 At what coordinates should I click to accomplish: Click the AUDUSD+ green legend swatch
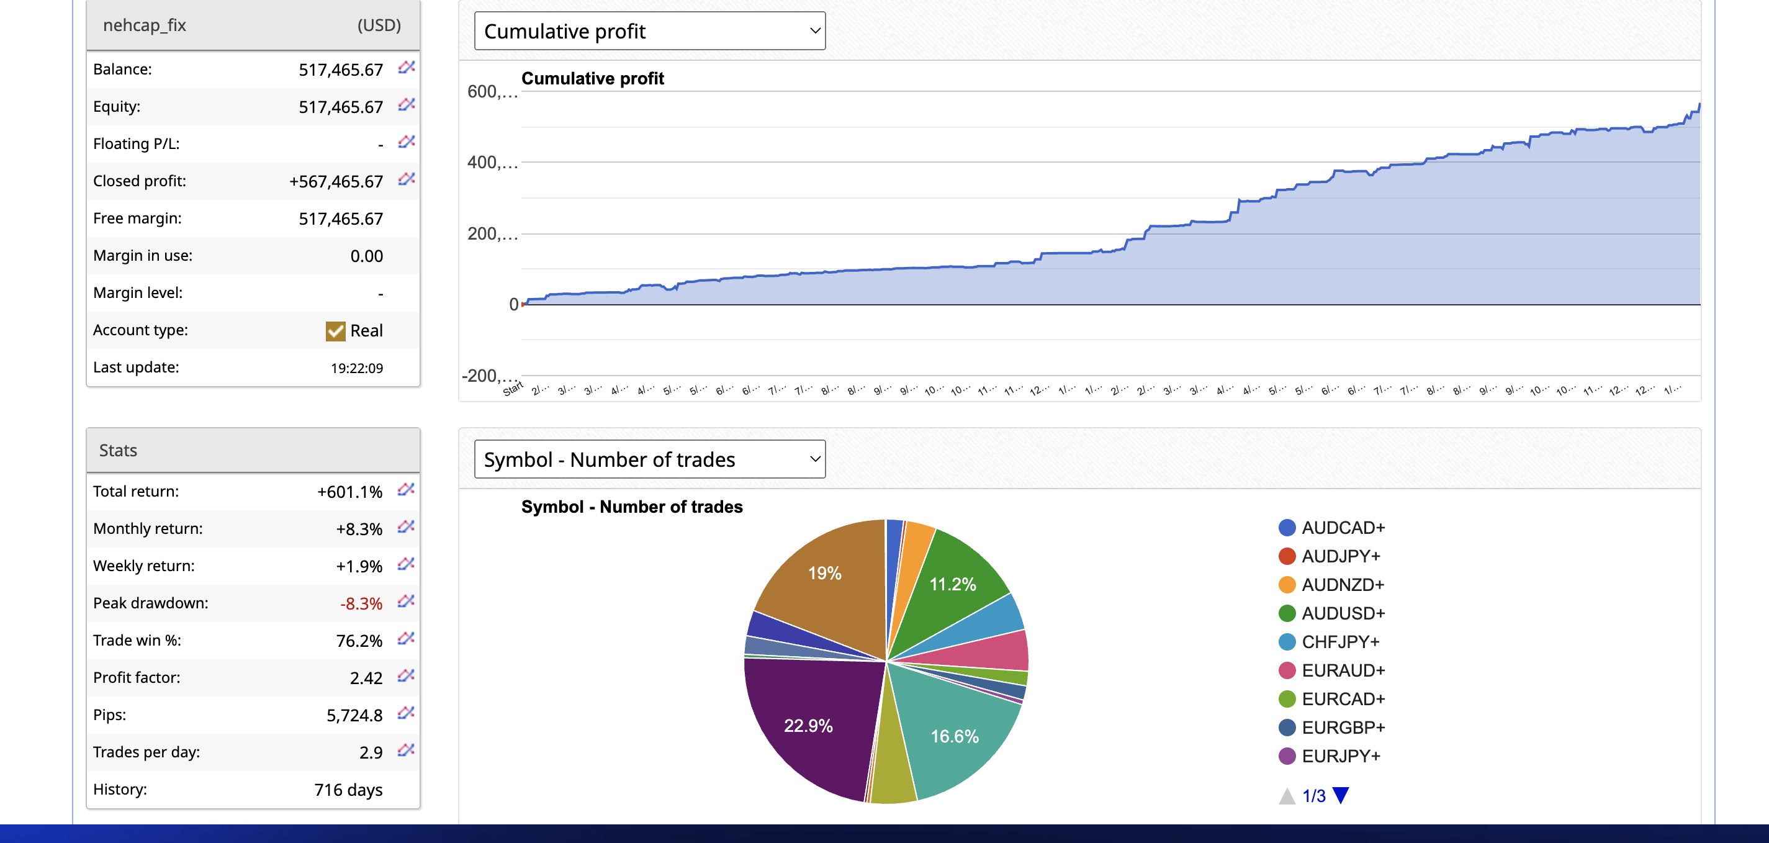[1286, 613]
